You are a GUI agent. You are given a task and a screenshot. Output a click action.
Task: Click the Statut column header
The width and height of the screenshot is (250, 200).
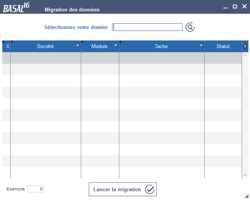coord(223,46)
